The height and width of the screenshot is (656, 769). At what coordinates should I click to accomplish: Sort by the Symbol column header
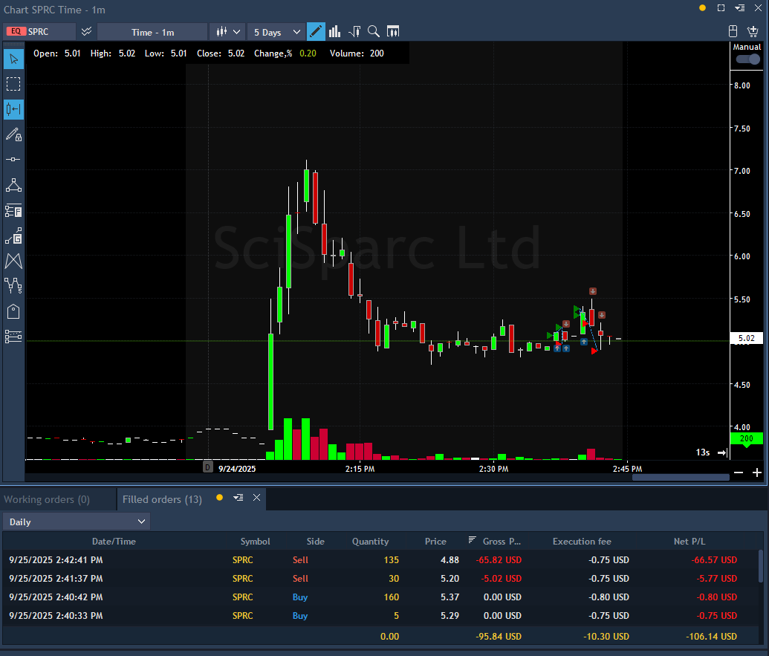255,542
